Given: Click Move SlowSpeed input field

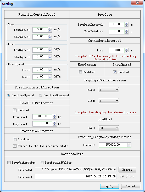Looking at the screenshot, I should click(40, 37).
